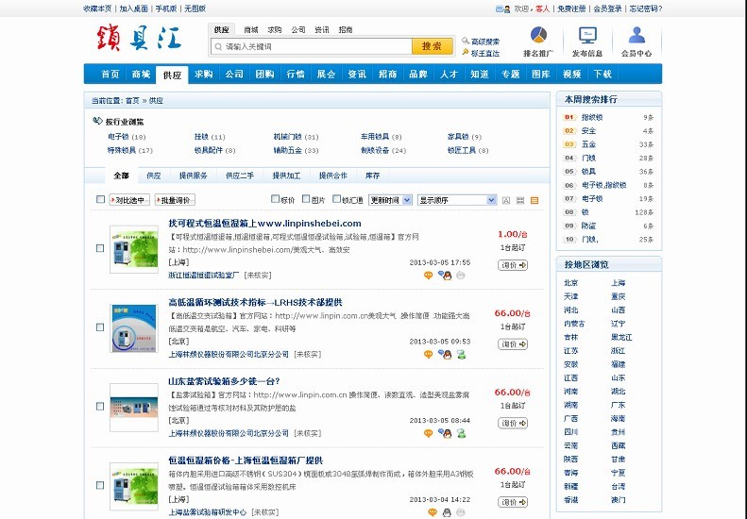Image resolution: width=747 pixels, height=519 pixels.
Task: Expand the 显示顺序 sort dropdown
Action: [x=457, y=200]
